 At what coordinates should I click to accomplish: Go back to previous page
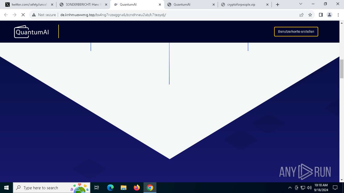pyautogui.click(x=6, y=15)
